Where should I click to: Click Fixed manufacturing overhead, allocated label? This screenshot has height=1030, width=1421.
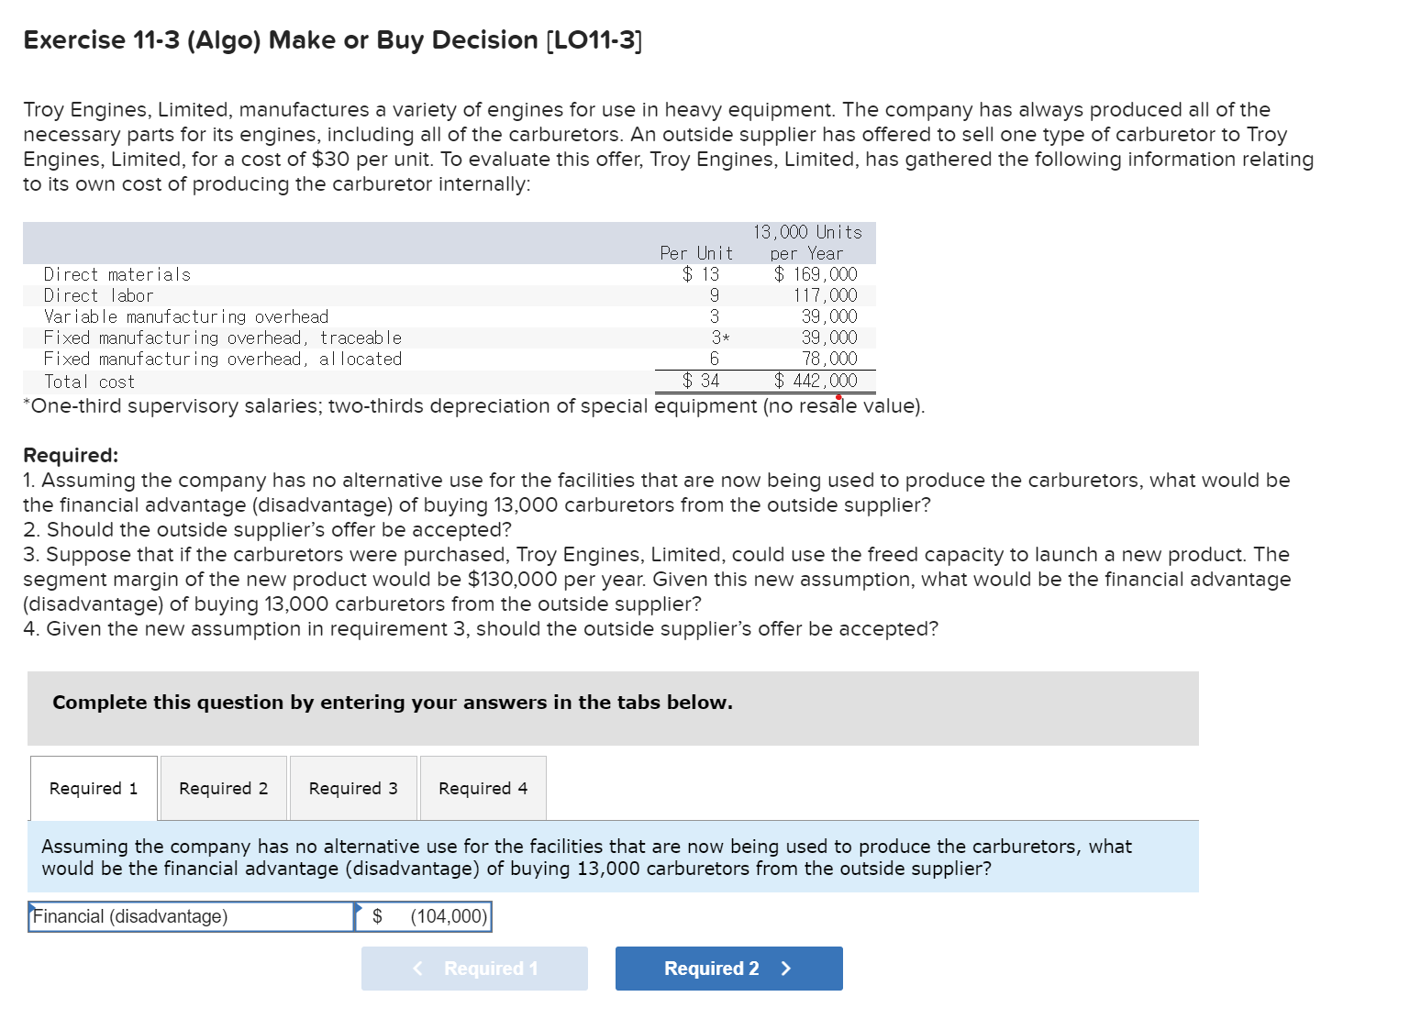[x=223, y=359]
